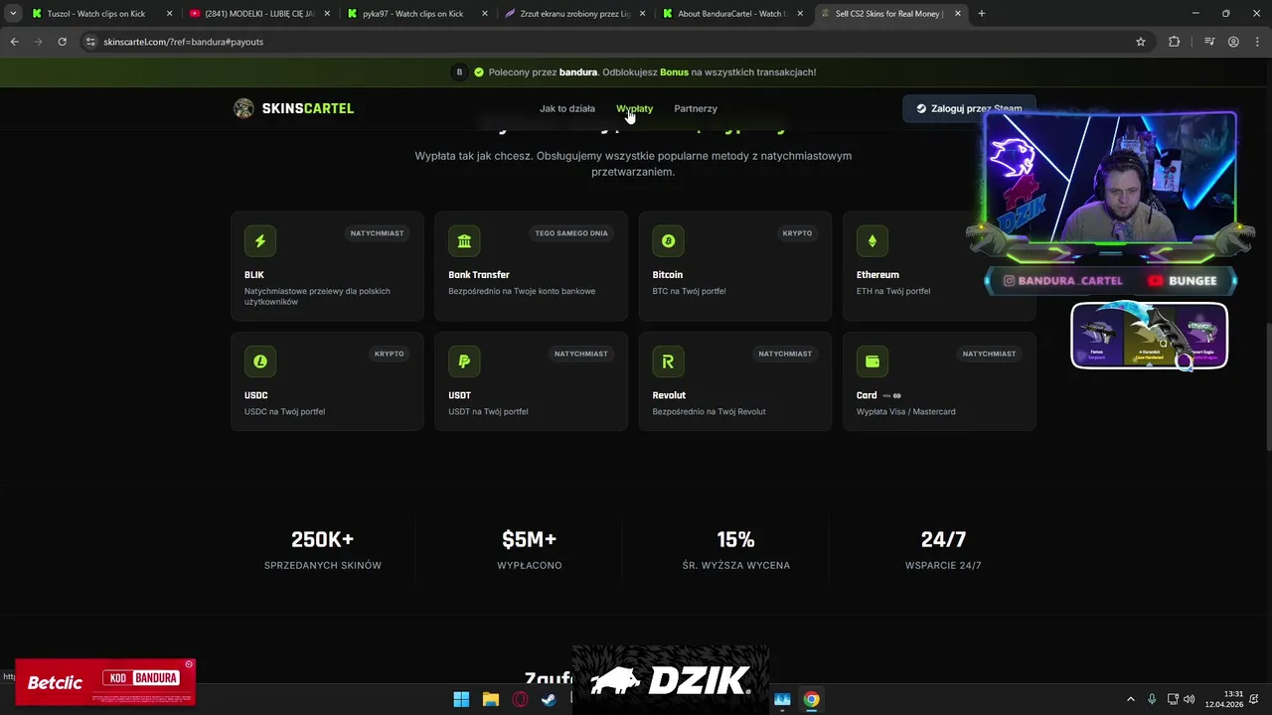Go back with the browser back arrow
The width and height of the screenshot is (1272, 715).
pos(14,42)
